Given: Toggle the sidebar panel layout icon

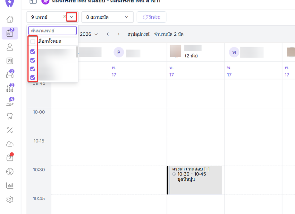Looking at the screenshot, I should [x=33, y=2].
